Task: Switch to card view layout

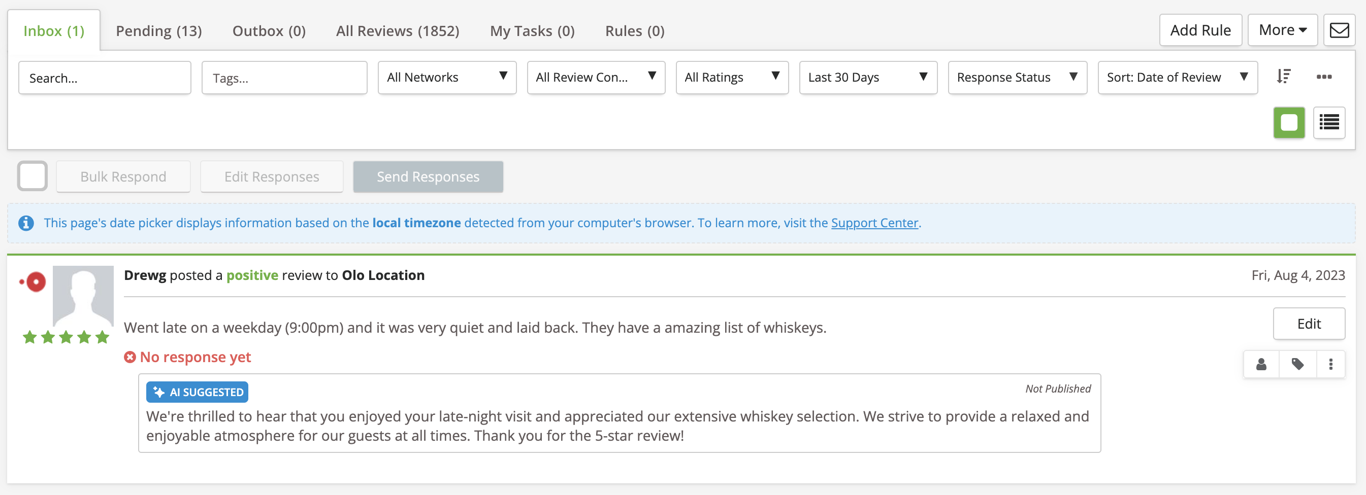Action: point(1289,123)
